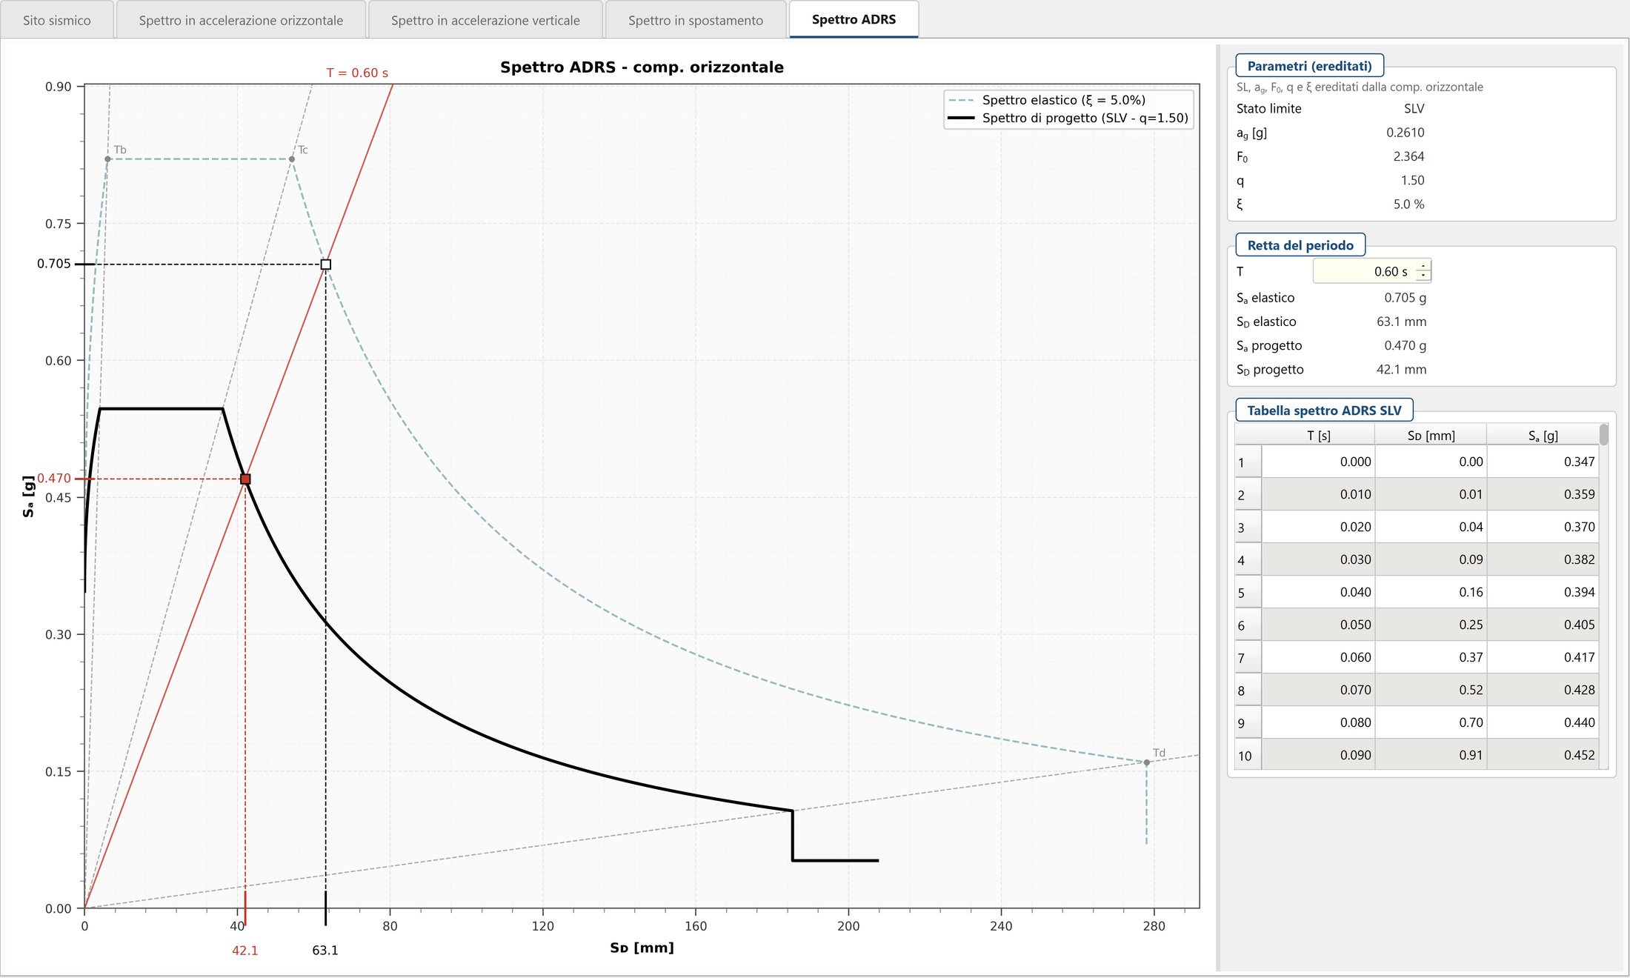Click the white elastic point marker on chart

pos(325,265)
